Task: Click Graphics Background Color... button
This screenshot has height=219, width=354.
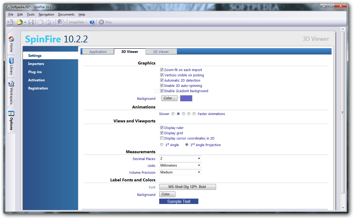Action: 169,98
